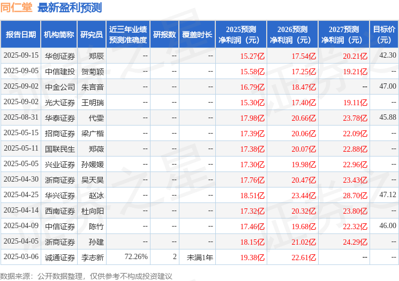This screenshot has height=281, width=399.
Task: Open the 华创证券 institution entry
Action: point(60,56)
